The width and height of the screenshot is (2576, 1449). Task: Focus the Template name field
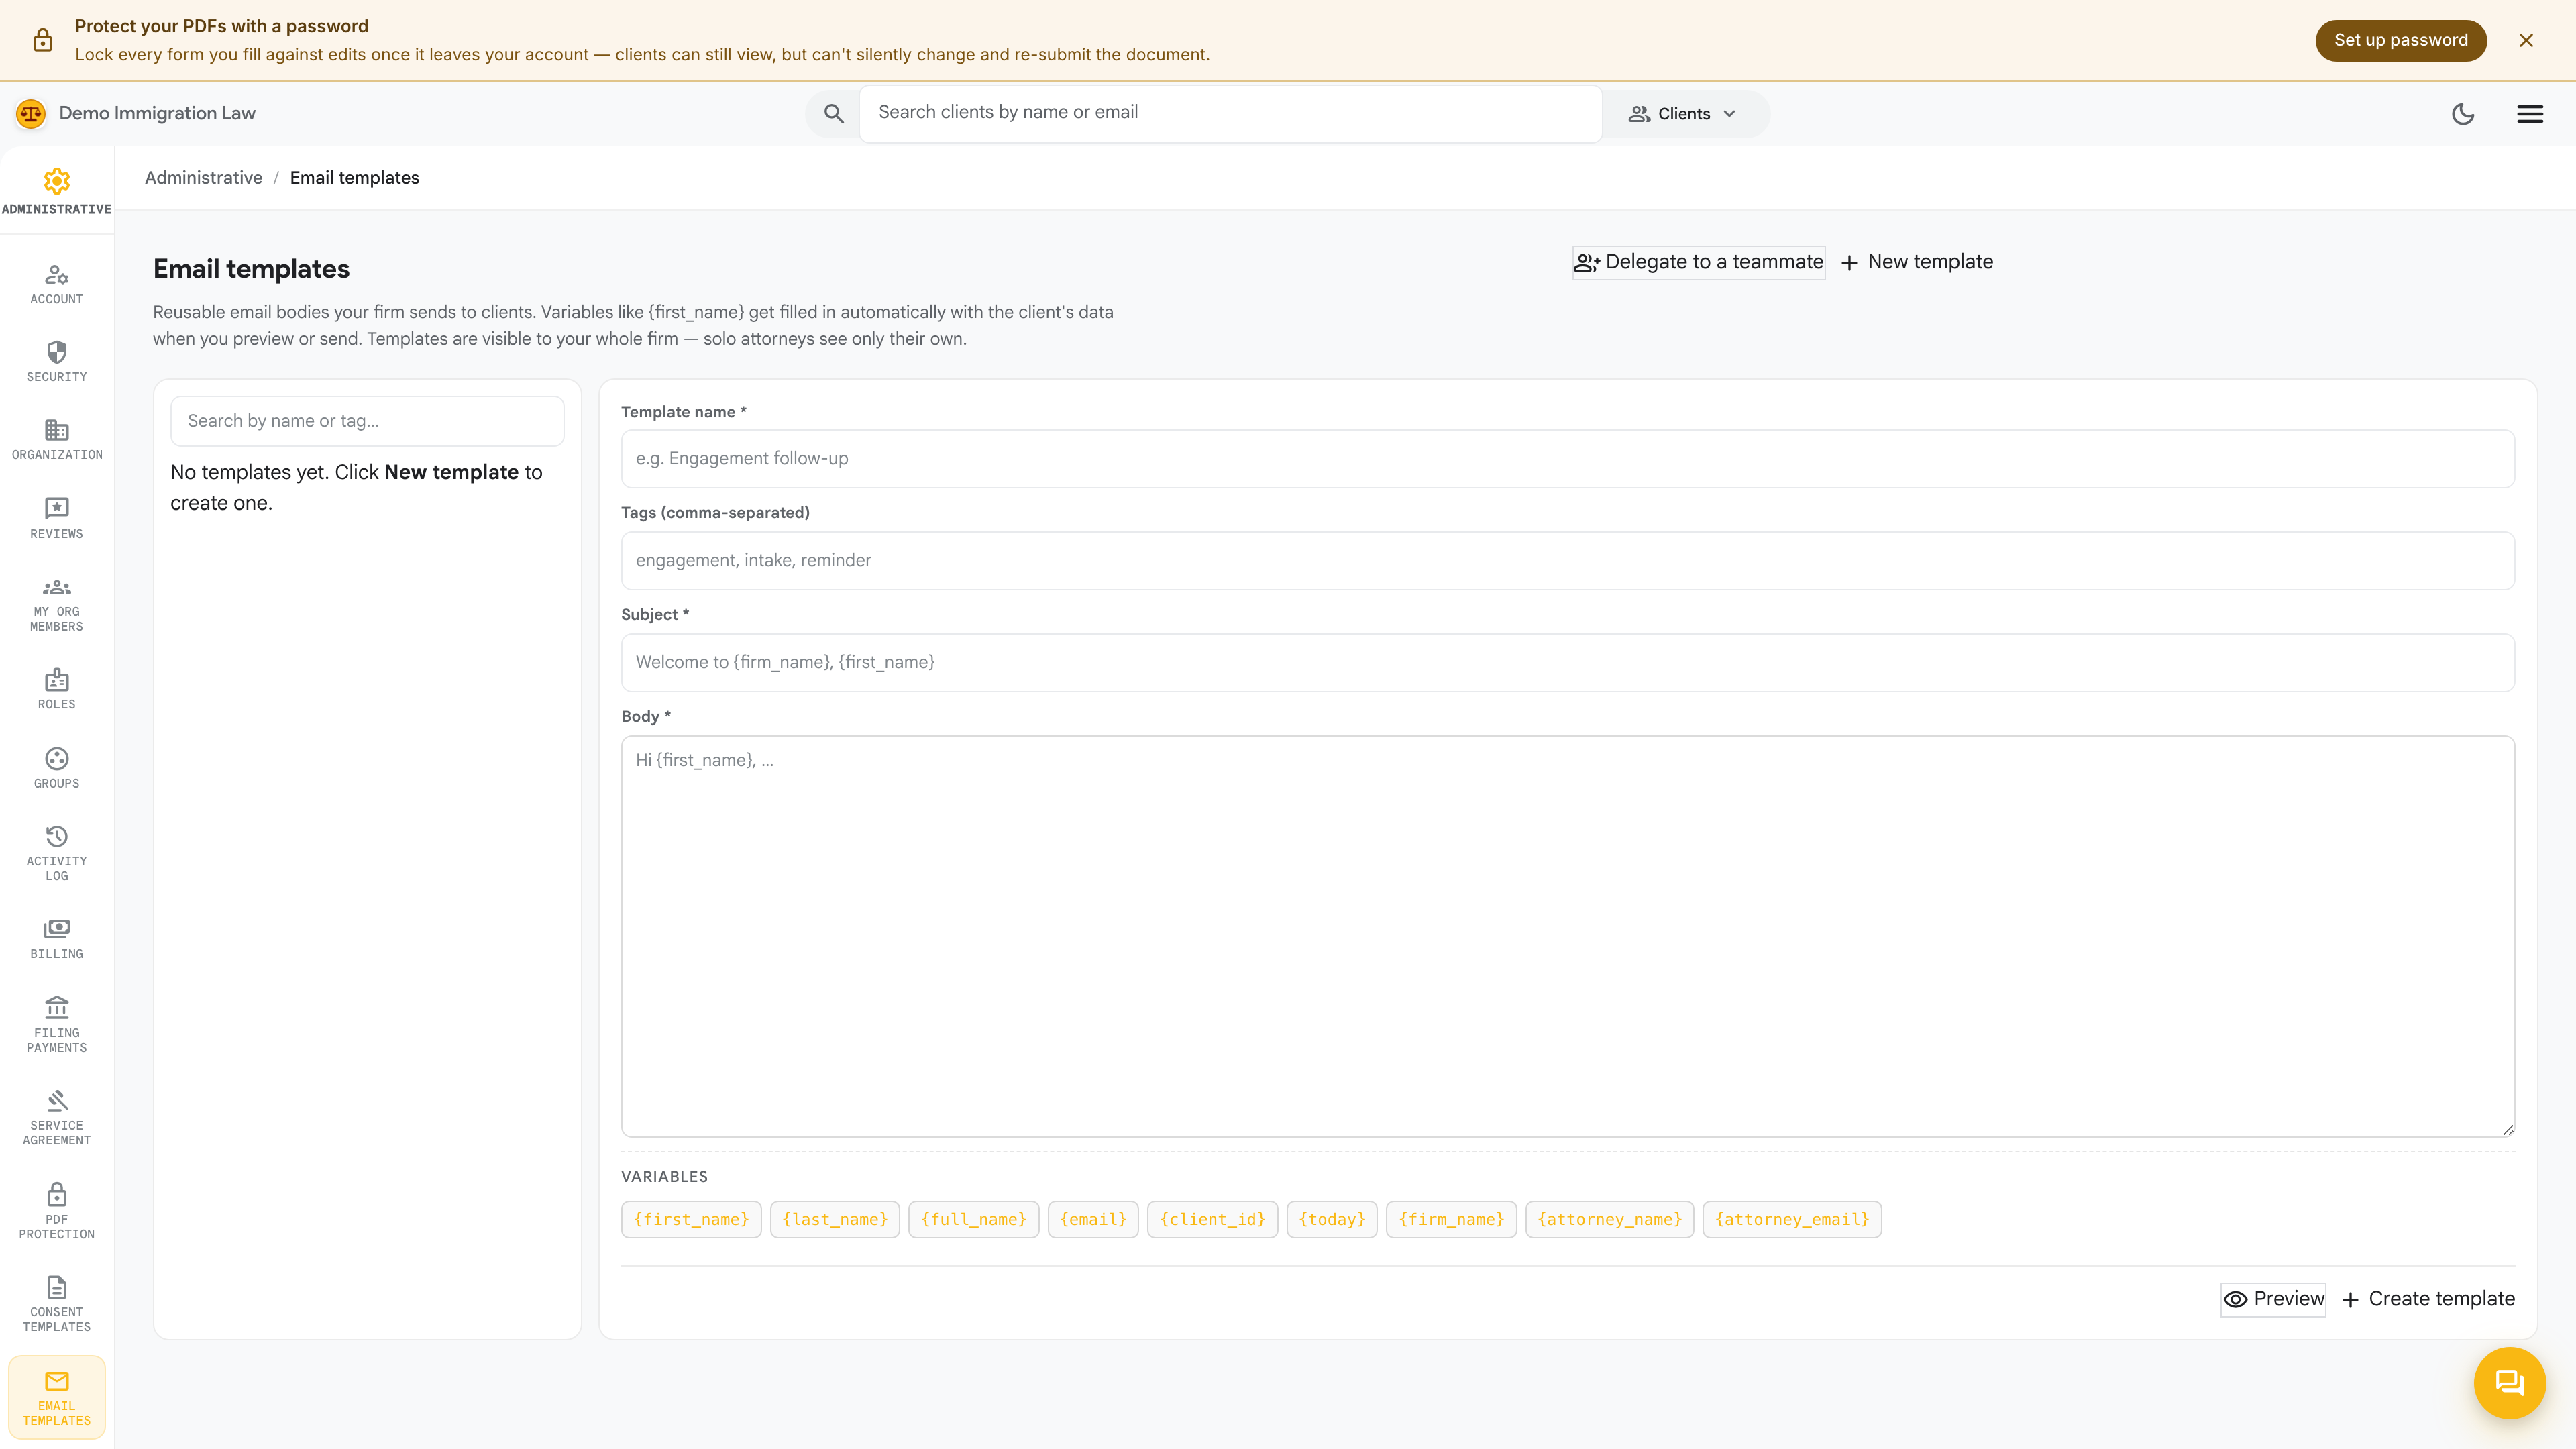tap(1567, 459)
